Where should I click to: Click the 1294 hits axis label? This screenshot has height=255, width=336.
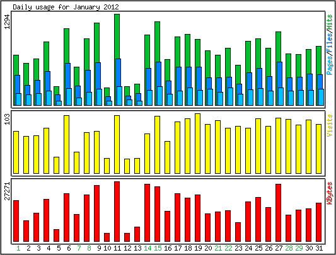[x=8, y=21]
